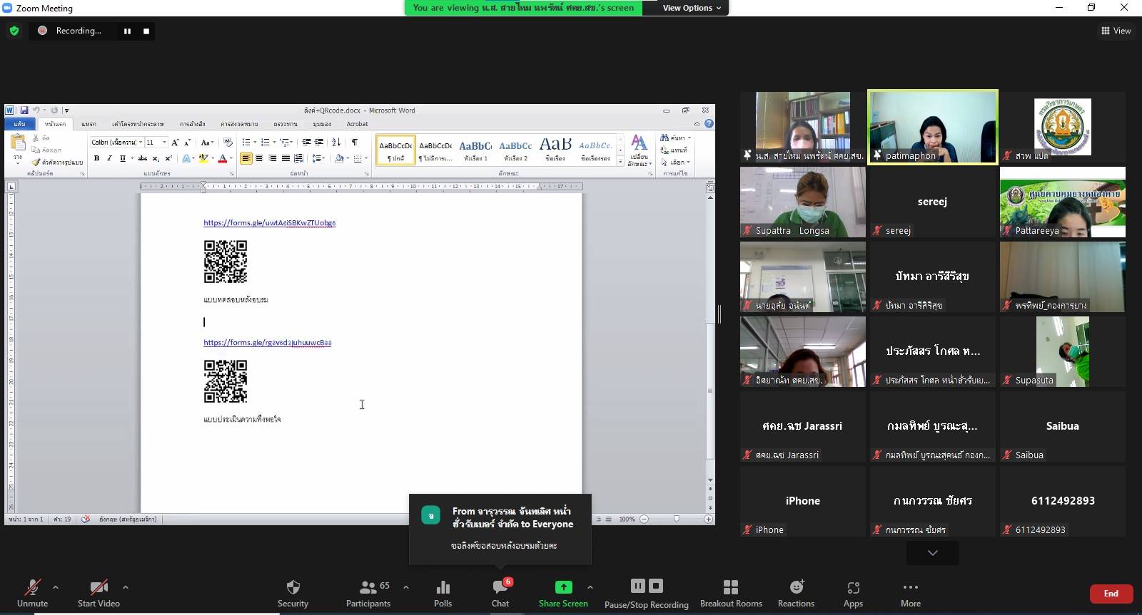This screenshot has width=1142, height=615.
Task: Click the Word zoom slider
Action: 676,519
